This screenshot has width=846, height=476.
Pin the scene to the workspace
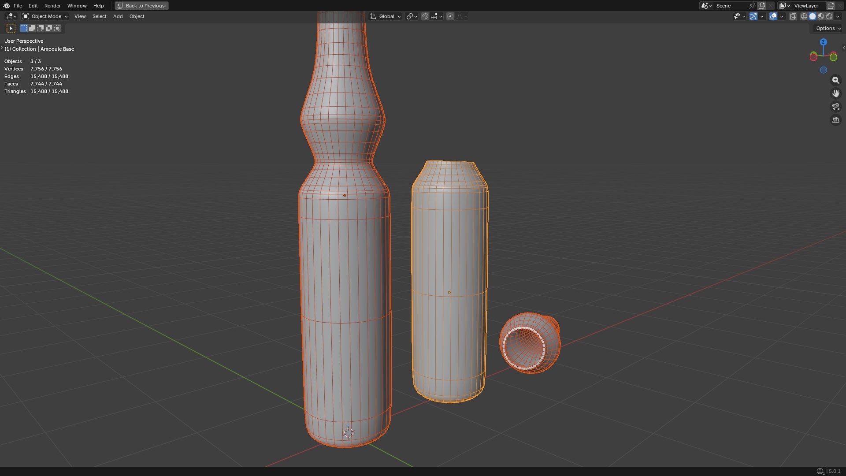click(x=752, y=6)
